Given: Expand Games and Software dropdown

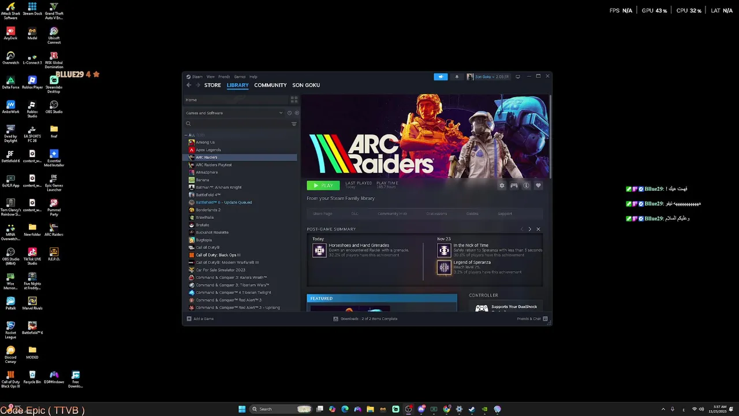Looking at the screenshot, I should [x=234, y=113].
